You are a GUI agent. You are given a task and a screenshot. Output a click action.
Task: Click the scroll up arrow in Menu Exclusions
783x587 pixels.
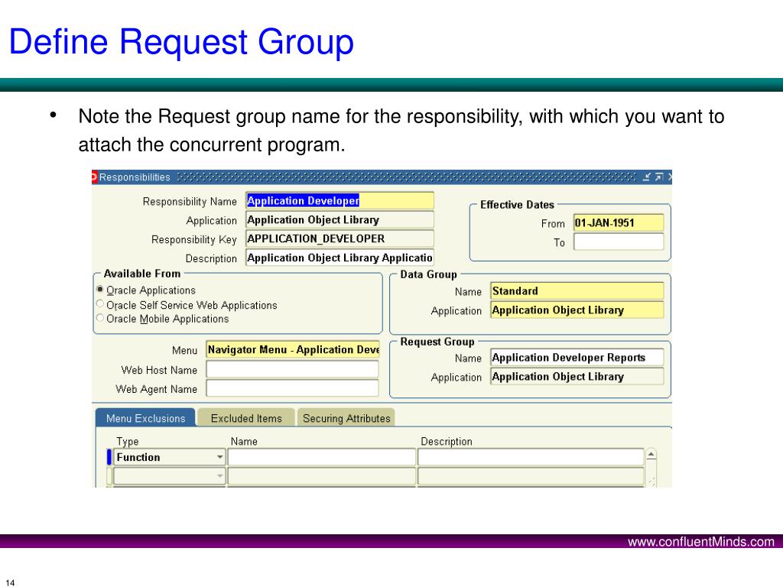click(x=651, y=455)
